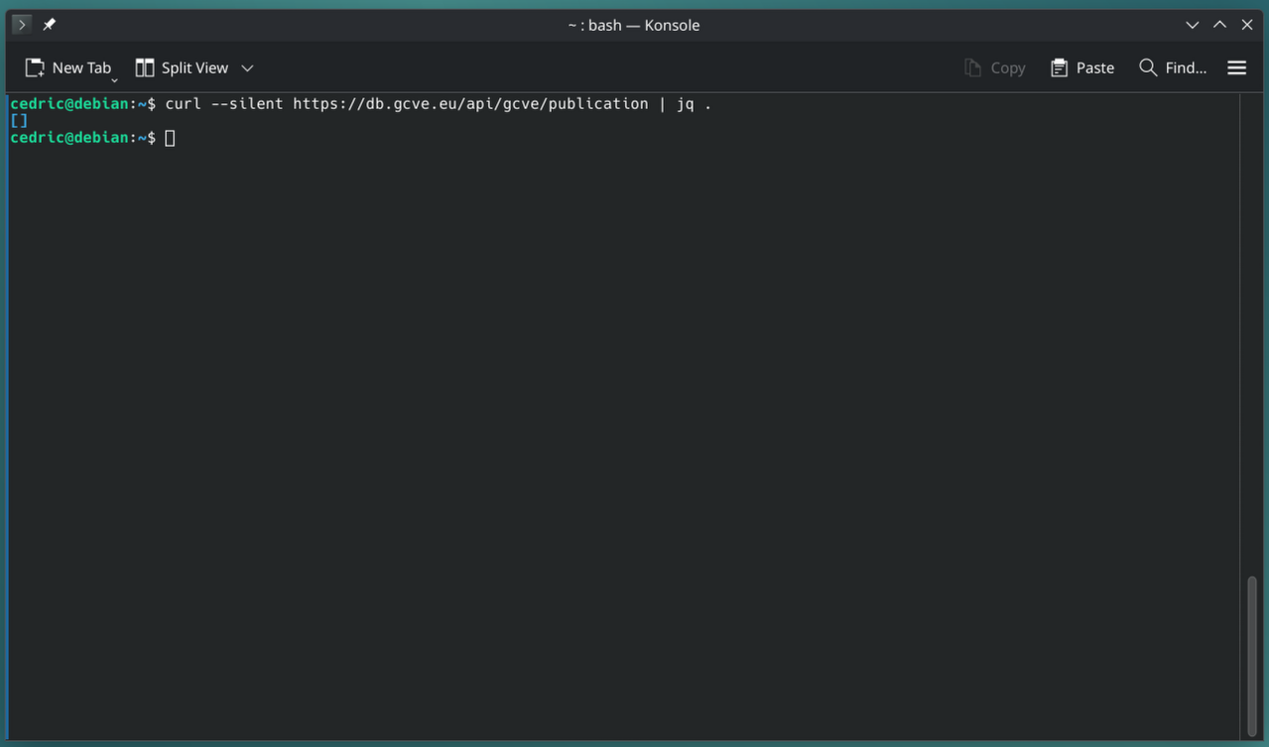Open a New Tab in Konsole

click(x=67, y=67)
